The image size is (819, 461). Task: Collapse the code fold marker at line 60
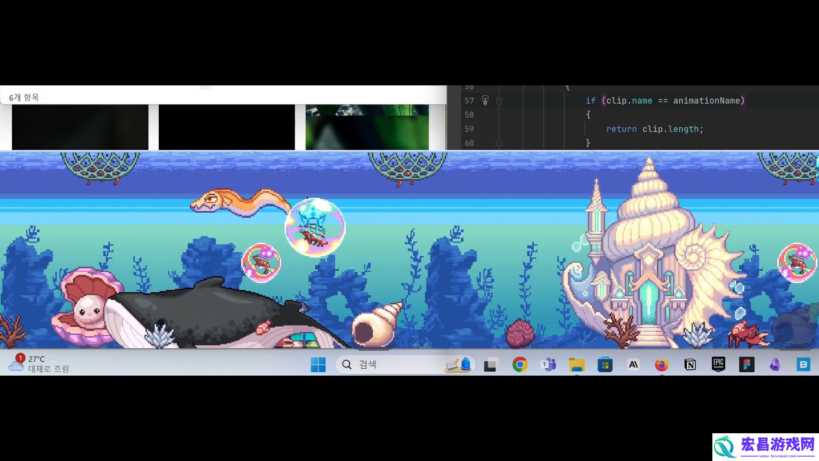tap(499, 143)
